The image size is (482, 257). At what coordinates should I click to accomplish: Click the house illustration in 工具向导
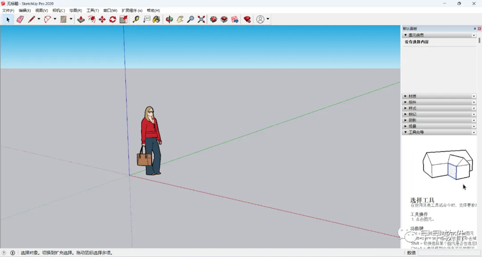(x=448, y=164)
